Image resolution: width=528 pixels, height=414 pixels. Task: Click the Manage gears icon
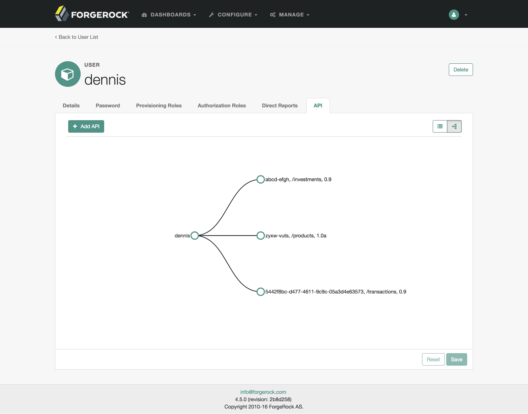[273, 15]
